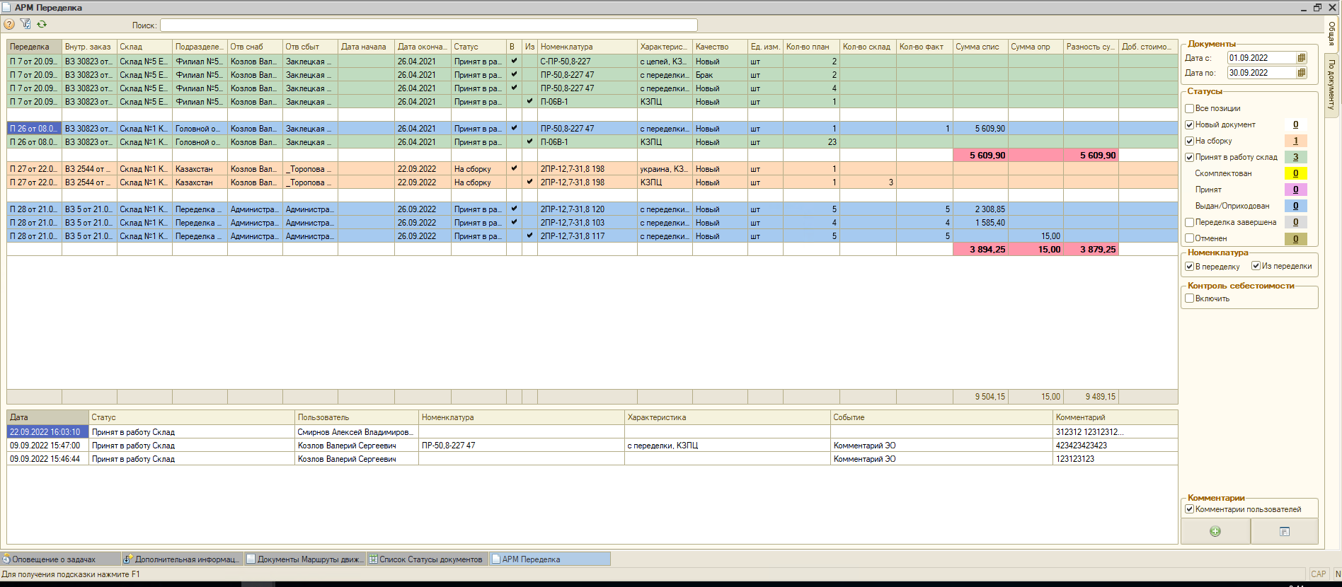The width and height of the screenshot is (1342, 587).
Task: Uncheck 'Комментарии пользователей' checkbox
Action: 1190,509
